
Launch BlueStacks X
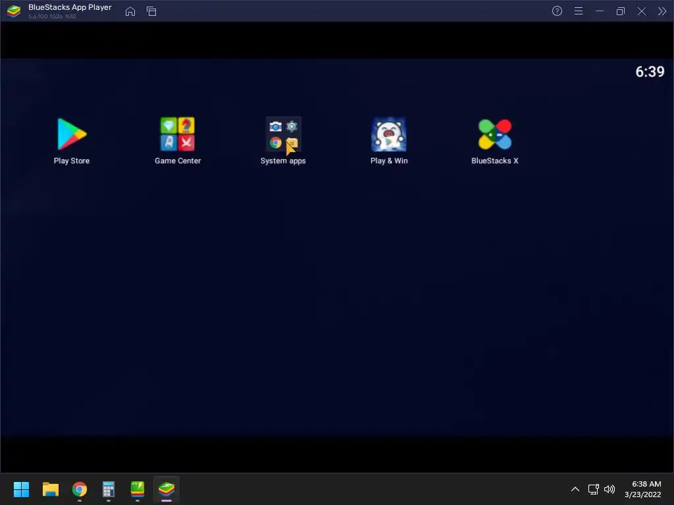pos(495,134)
